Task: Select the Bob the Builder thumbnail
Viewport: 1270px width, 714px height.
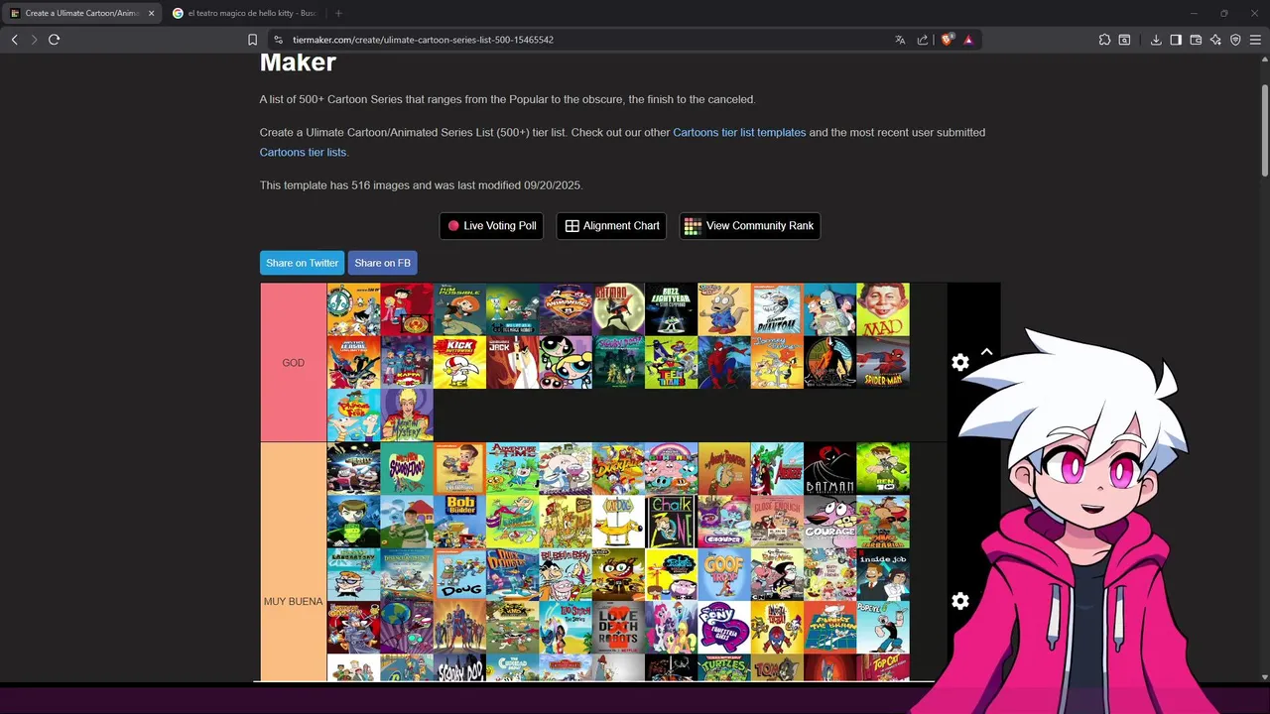Action: click(x=459, y=521)
